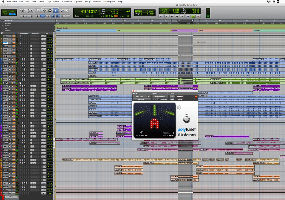Click the Polytune mute footswitch knob

[187, 120]
